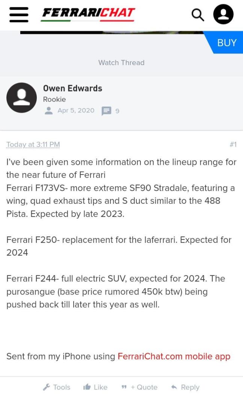Click the Tools text label
This screenshot has width=243, height=394.
(x=62, y=387)
